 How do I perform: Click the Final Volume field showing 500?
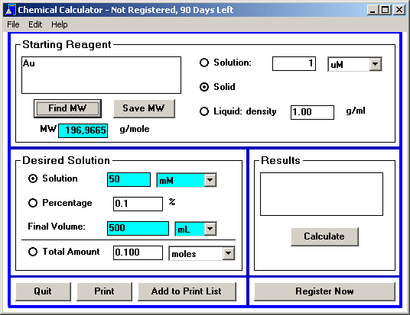coord(138,228)
